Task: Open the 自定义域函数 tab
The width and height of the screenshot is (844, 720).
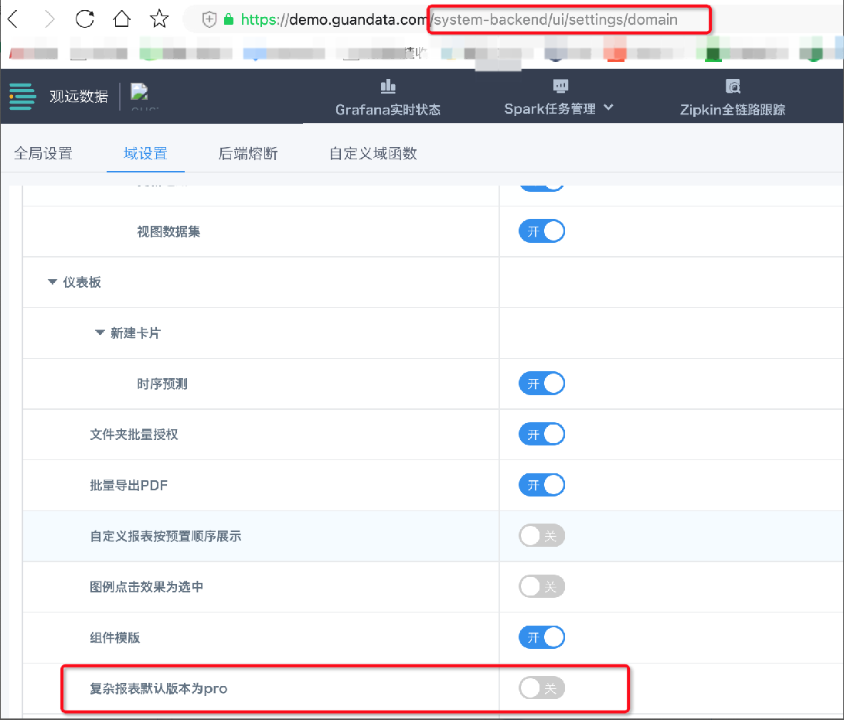Action: pyautogui.click(x=373, y=153)
